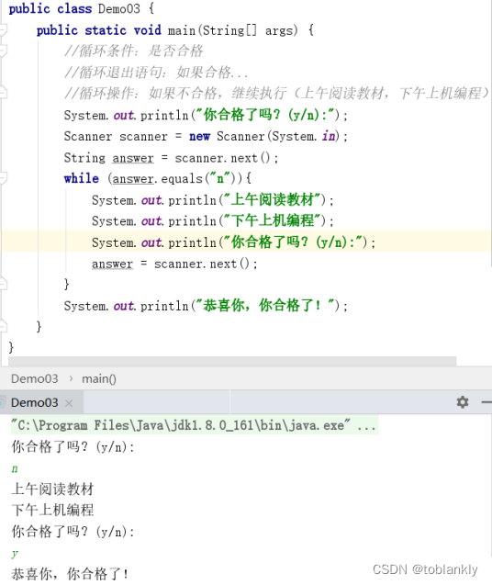
Task: Collapse the comment block fold marker
Action: pyautogui.click(x=3, y=51)
